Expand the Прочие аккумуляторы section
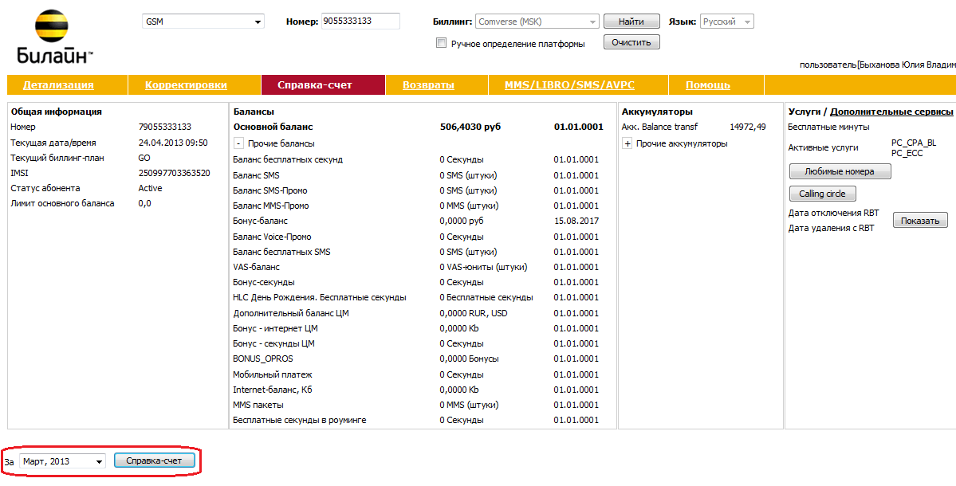 pos(627,143)
